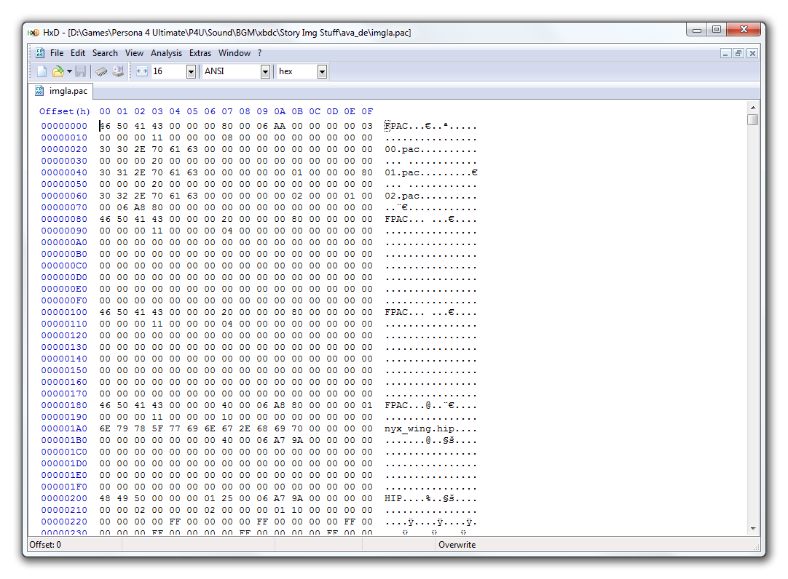788x579 pixels.
Task: Open RAM with the memory chip icon
Action: pyautogui.click(x=101, y=72)
